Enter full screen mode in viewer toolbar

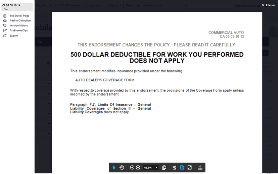pos(189,167)
